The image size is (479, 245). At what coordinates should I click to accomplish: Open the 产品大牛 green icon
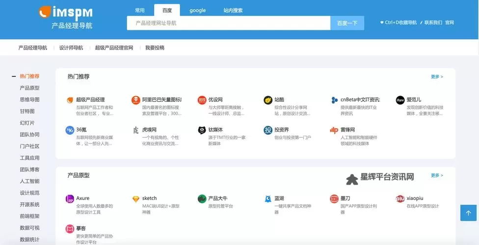(202, 199)
